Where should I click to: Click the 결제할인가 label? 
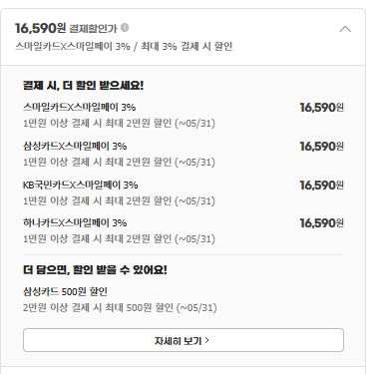point(93,29)
